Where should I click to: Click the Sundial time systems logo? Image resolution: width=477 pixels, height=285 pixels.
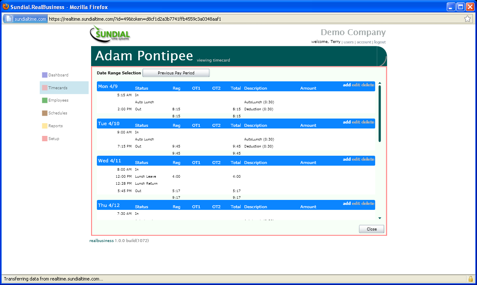point(110,34)
